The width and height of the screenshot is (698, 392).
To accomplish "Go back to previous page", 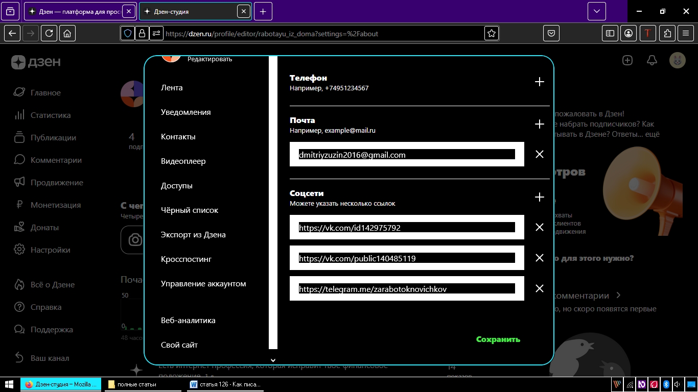I will (x=12, y=34).
